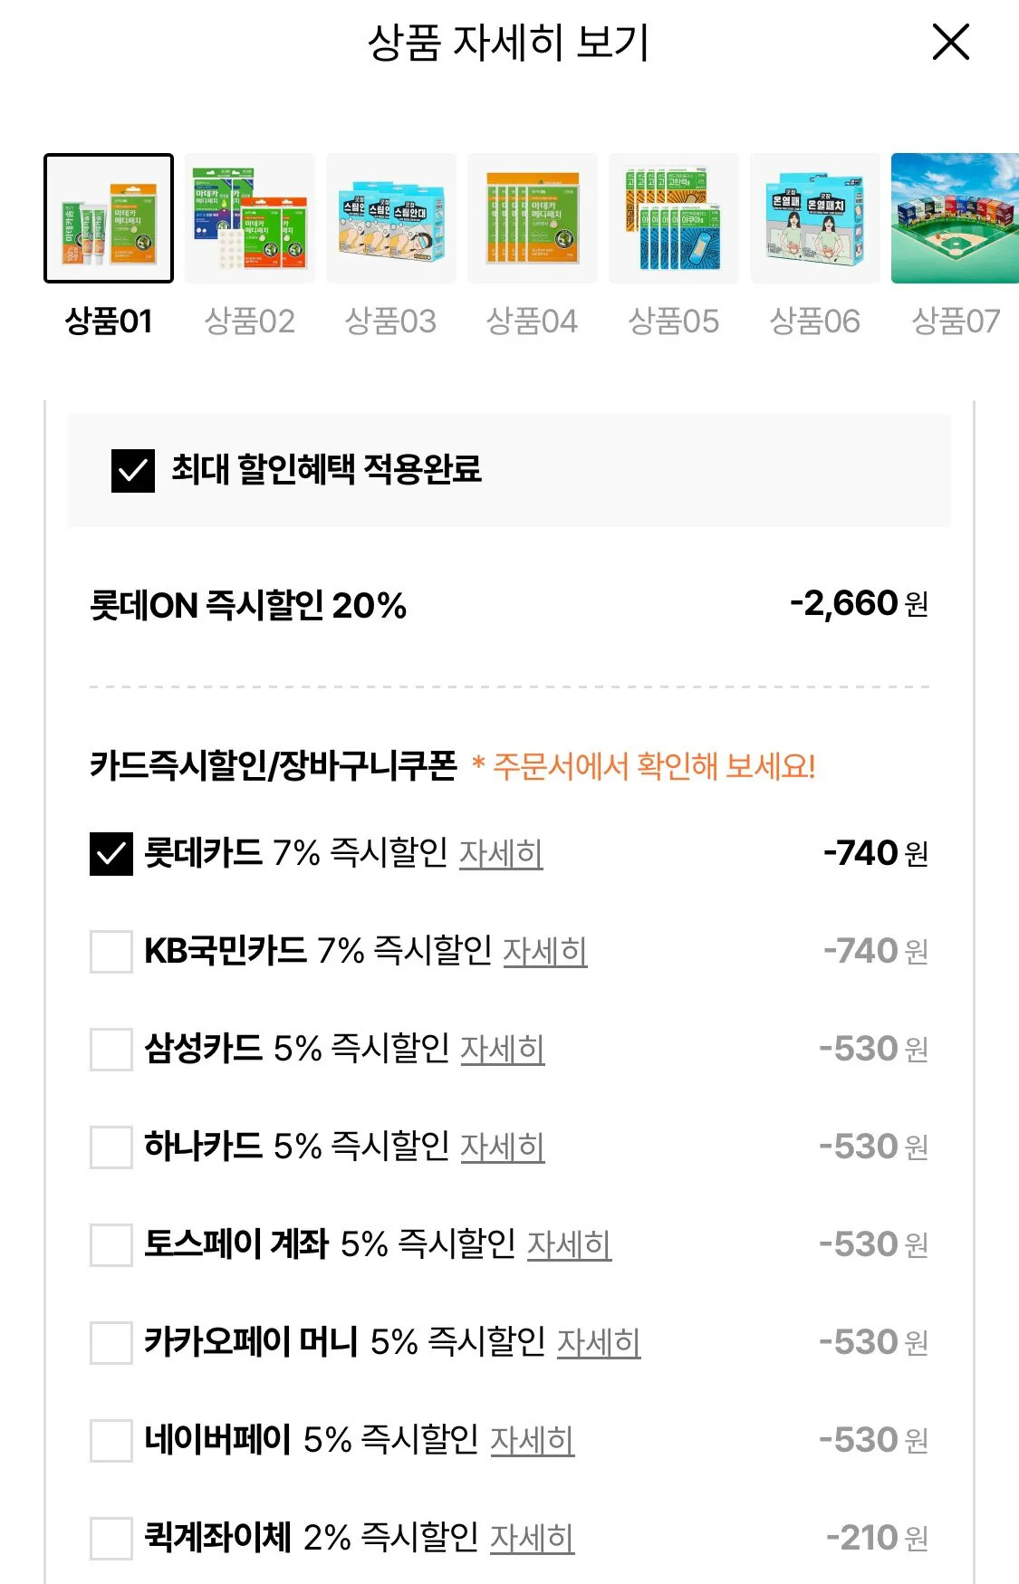This screenshot has width=1019, height=1584.
Task: Enable the 퀵계좌이체 2% discount
Action: click(x=109, y=1537)
